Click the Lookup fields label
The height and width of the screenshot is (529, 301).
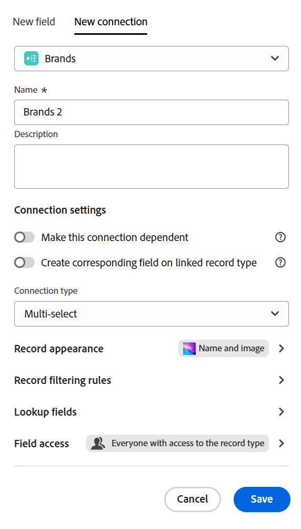tap(45, 412)
